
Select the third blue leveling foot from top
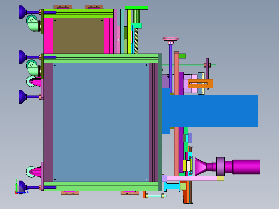22,97
